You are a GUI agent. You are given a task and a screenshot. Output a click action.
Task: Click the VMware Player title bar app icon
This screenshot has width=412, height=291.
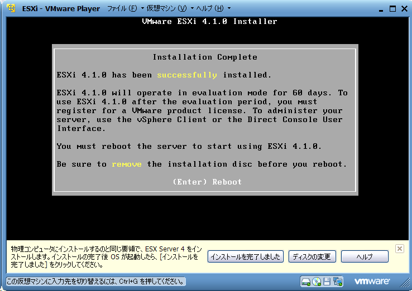(x=11, y=8)
